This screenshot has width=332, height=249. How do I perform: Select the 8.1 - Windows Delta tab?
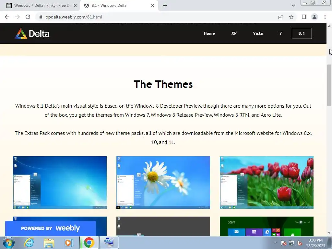tap(119, 6)
